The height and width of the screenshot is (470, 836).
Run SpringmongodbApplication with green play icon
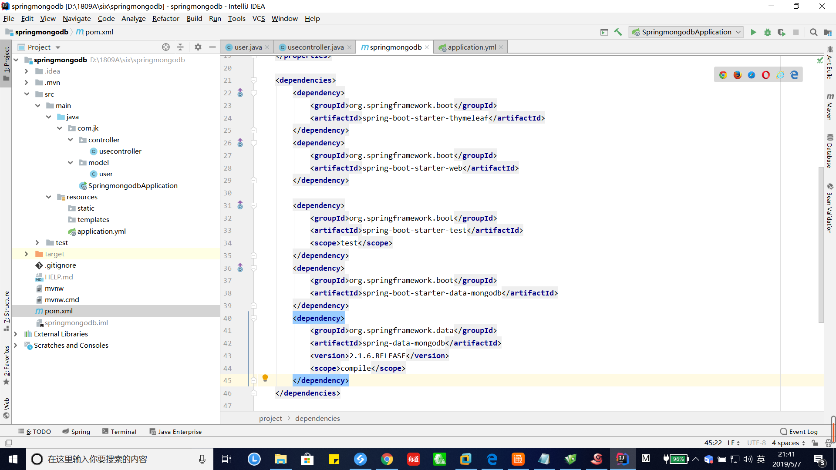click(753, 32)
